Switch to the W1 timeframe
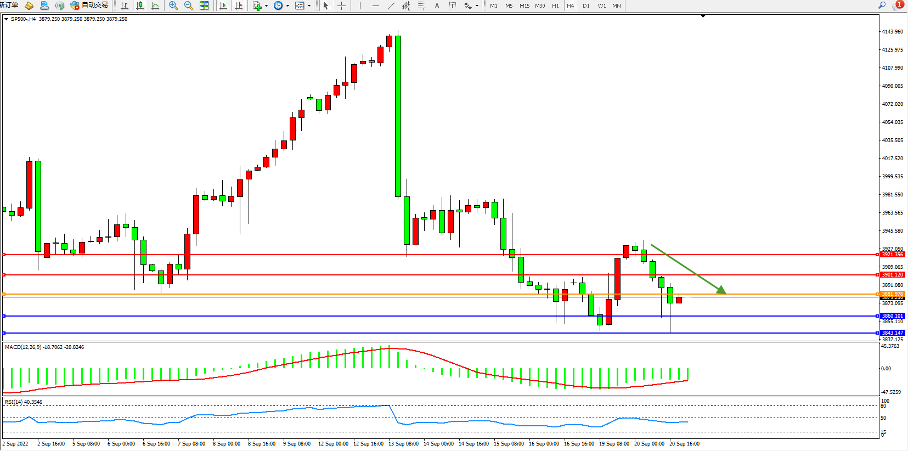The height and width of the screenshot is (451, 908). [x=601, y=5]
